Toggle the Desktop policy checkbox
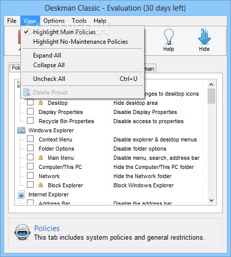Image resolution: width=231 pixels, height=257 pixels. point(31,102)
